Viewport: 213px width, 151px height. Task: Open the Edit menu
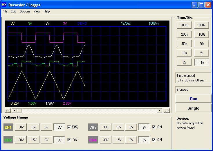click(13, 11)
